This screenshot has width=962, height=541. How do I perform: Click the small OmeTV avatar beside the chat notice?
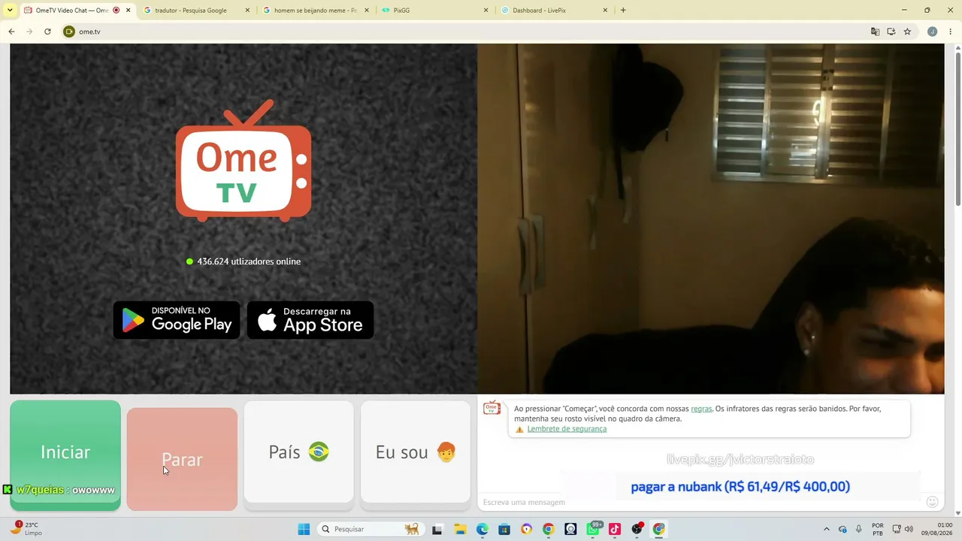492,408
